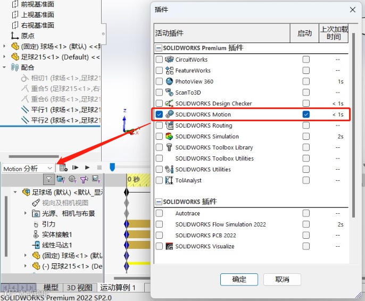
Task: Click the SOLIDWORKS Visualize icon
Action: [169, 246]
